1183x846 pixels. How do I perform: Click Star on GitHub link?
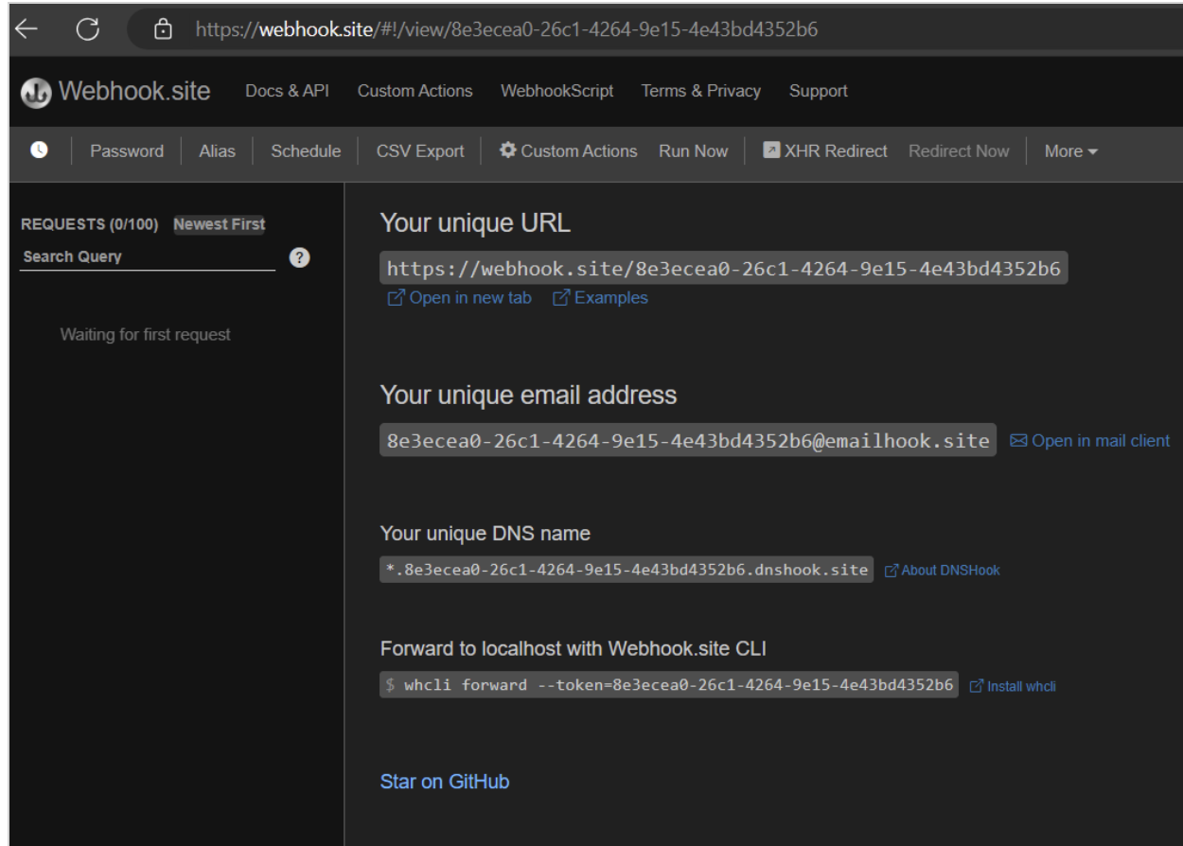point(445,782)
